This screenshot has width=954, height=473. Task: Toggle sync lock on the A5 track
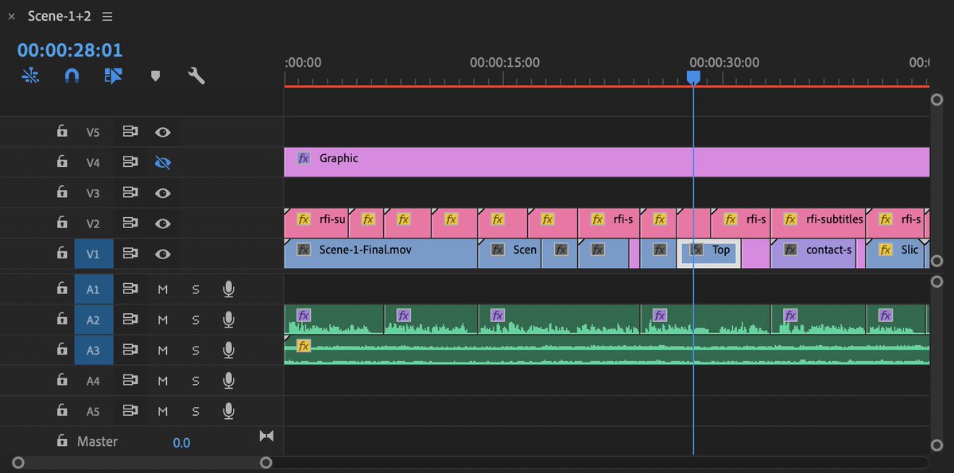click(x=130, y=411)
